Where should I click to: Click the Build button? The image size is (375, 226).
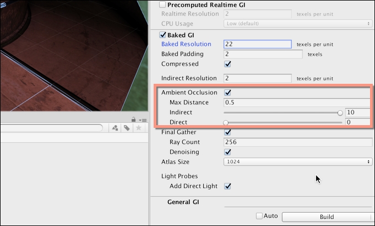click(x=327, y=217)
